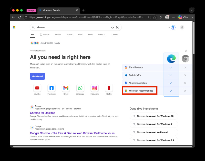This screenshot has height=161, width=205.
Task: Open the Bing sign-in account icon
Action: (x=182, y=27)
